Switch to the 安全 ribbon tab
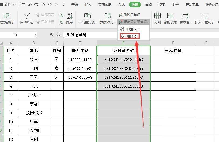 [175, 5]
